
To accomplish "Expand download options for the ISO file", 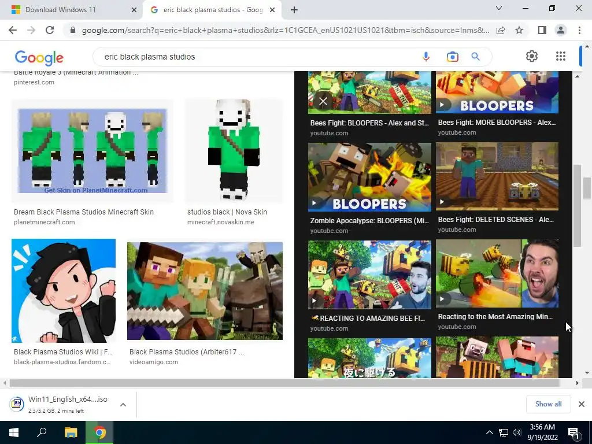I will 123,405.
